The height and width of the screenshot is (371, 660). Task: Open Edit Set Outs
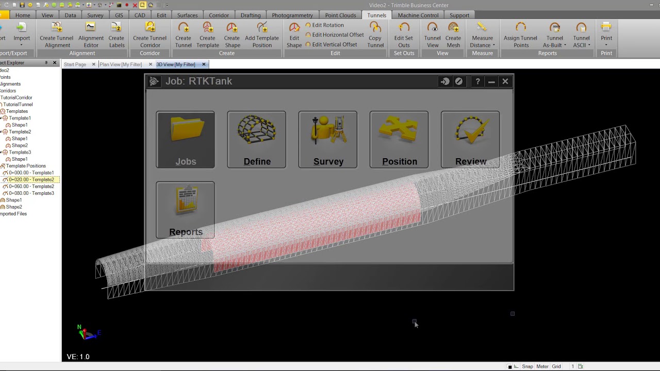pos(404,35)
